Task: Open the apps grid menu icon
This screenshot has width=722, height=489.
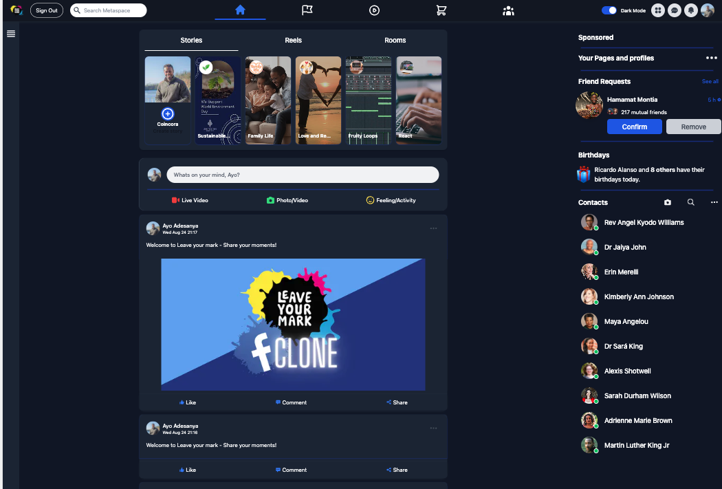Action: click(658, 10)
